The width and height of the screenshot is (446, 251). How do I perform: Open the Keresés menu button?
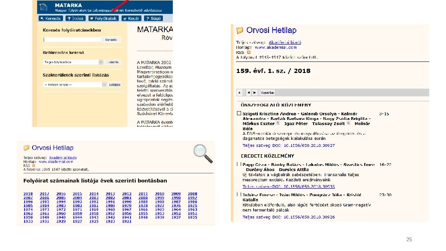click(x=50, y=19)
